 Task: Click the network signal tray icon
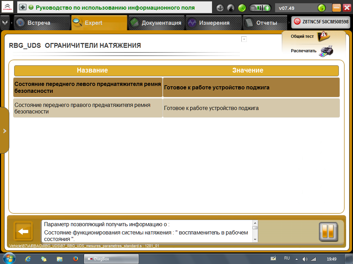[313, 259]
